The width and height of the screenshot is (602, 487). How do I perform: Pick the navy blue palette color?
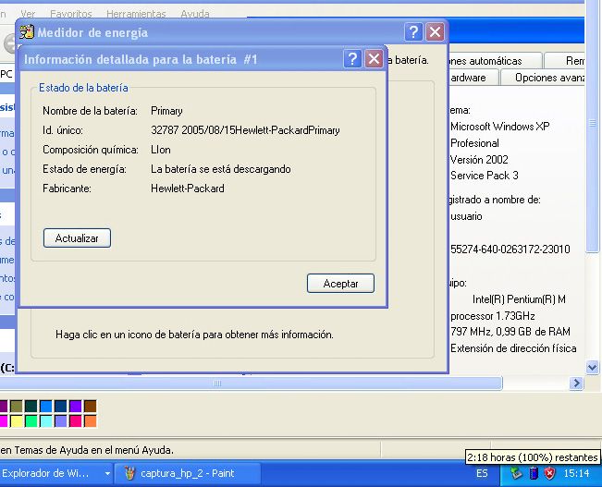pyautogui.click(x=61, y=406)
